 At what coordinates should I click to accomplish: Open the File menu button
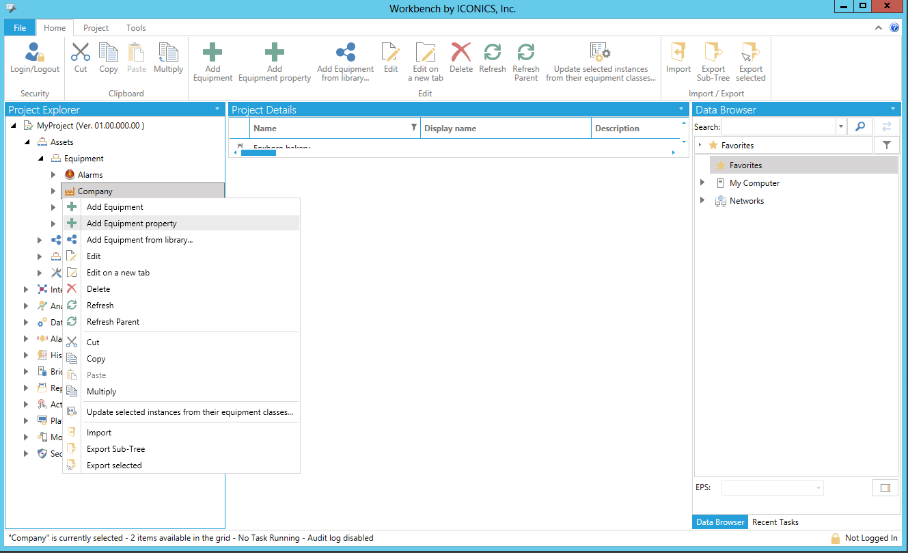tap(20, 28)
